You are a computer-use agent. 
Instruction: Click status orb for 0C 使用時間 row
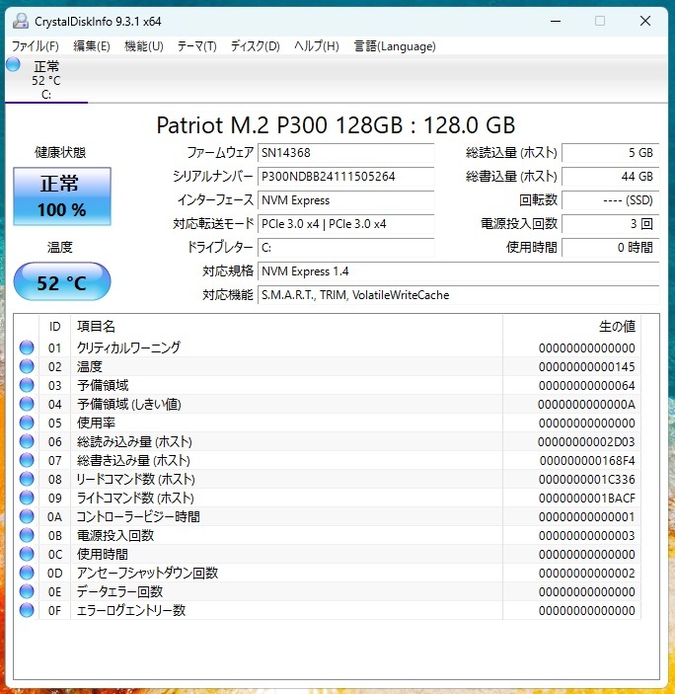pos(27,554)
